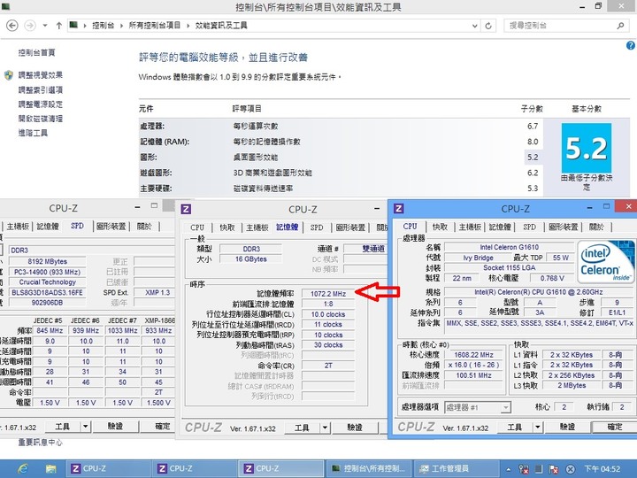Image resolution: width=637 pixels, height=478 pixels.
Task: Select 關於 tab in the left CPU-Z window
Action: click(144, 227)
